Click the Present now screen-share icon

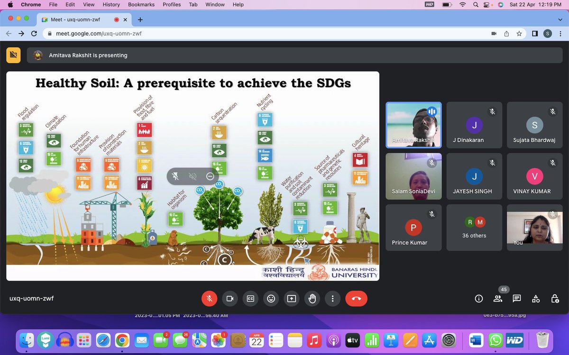292,299
